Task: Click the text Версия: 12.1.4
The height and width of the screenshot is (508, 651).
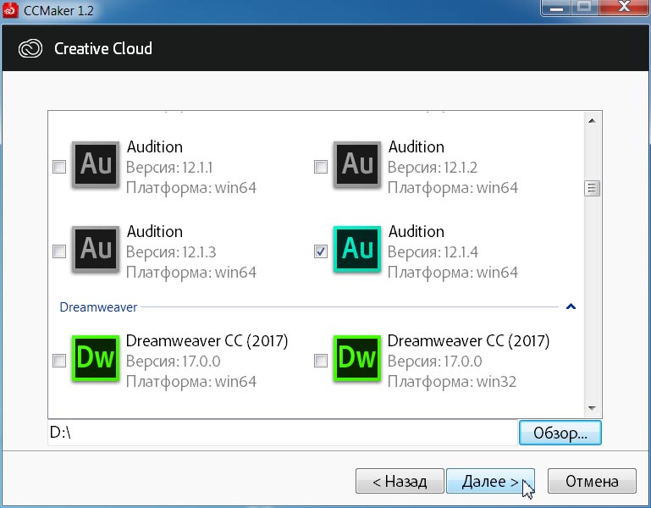Action: 433,252
